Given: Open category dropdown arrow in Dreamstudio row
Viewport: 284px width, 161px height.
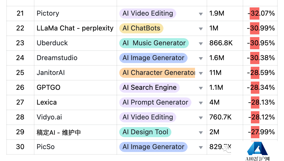Looking at the screenshot, I should [x=201, y=59].
